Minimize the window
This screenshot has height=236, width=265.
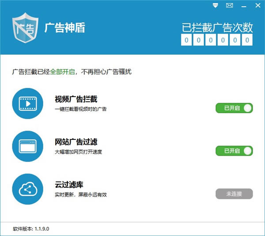tap(244, 7)
